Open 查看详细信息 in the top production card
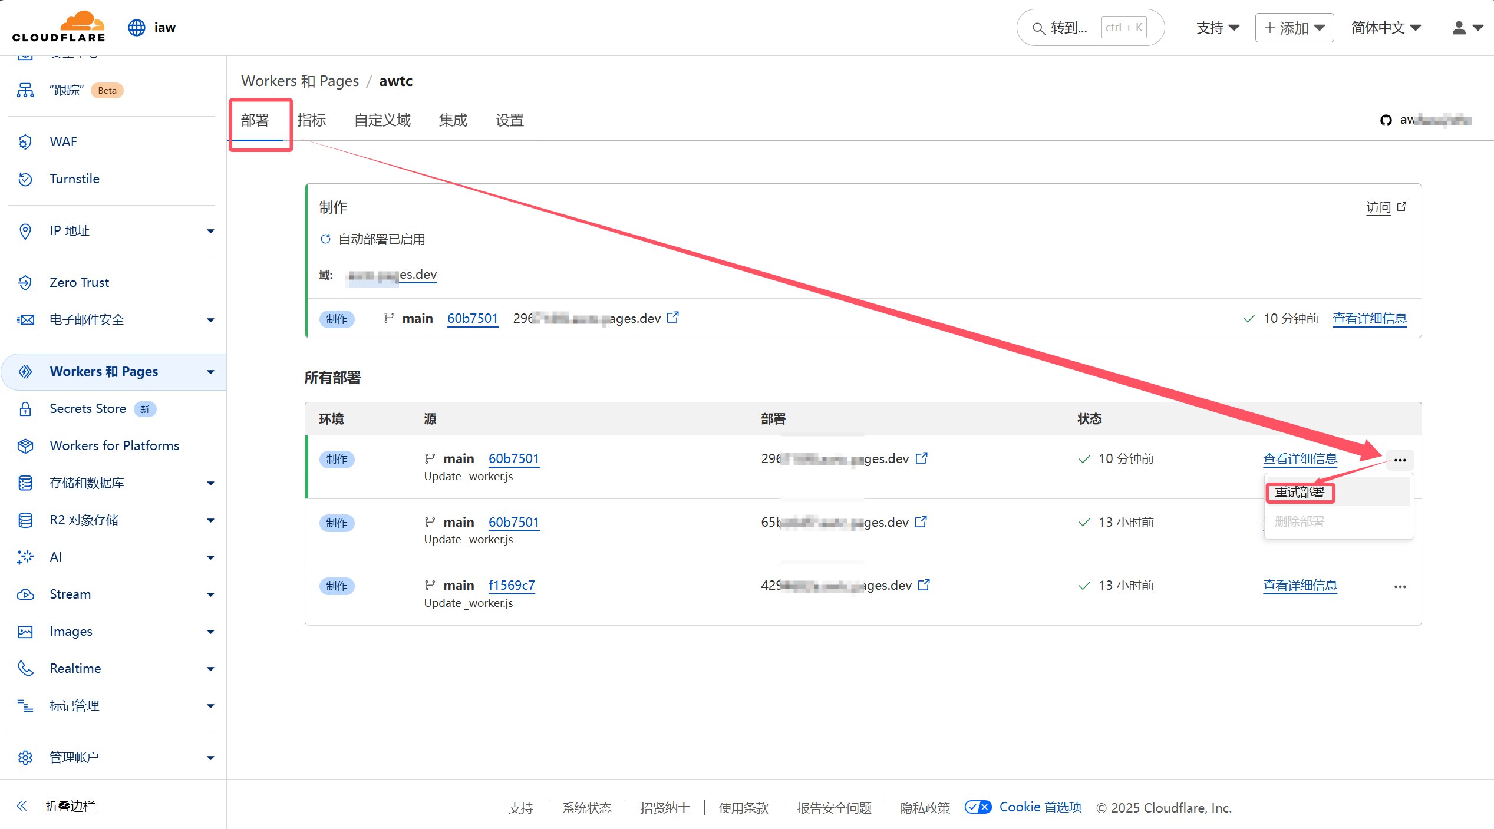1494x829 pixels. click(1370, 319)
